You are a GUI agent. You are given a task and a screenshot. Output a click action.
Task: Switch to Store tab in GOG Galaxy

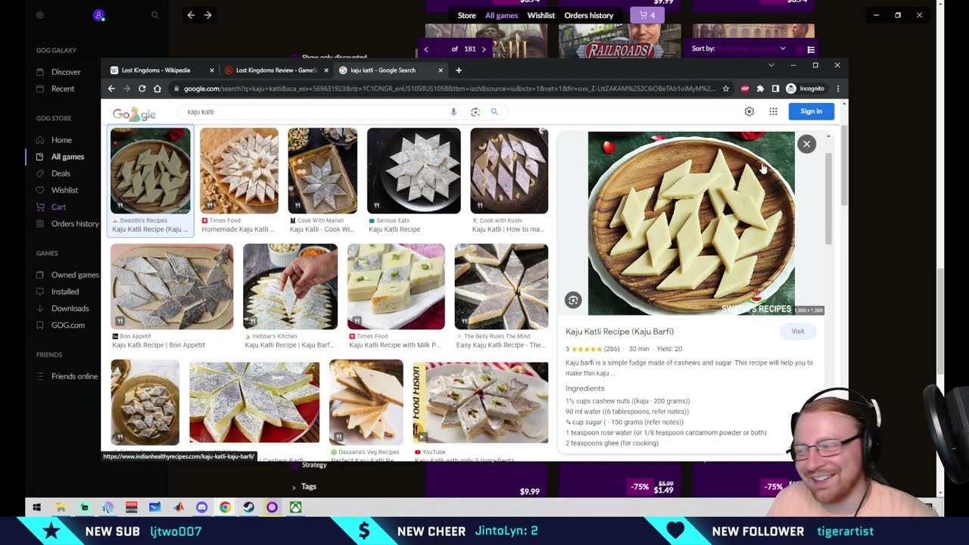[467, 15]
